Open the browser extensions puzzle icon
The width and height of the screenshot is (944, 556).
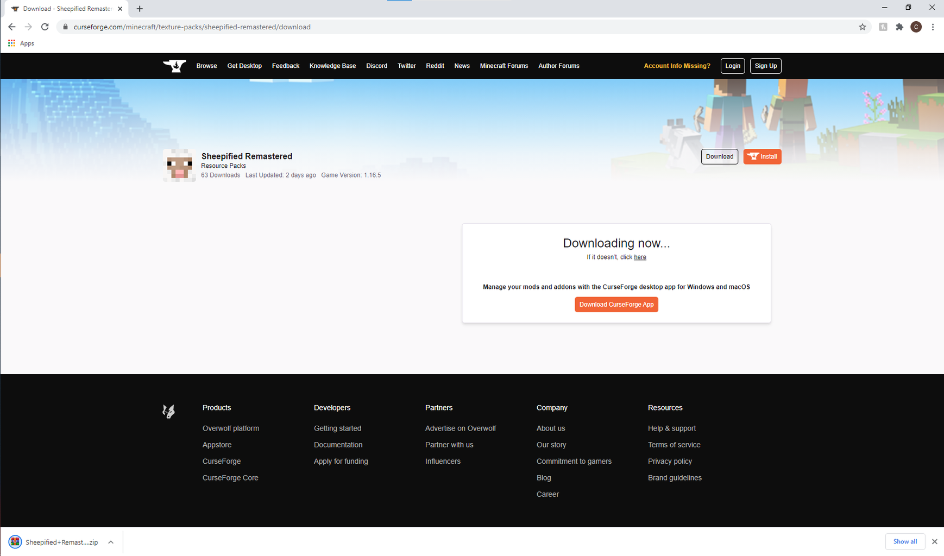(x=899, y=27)
